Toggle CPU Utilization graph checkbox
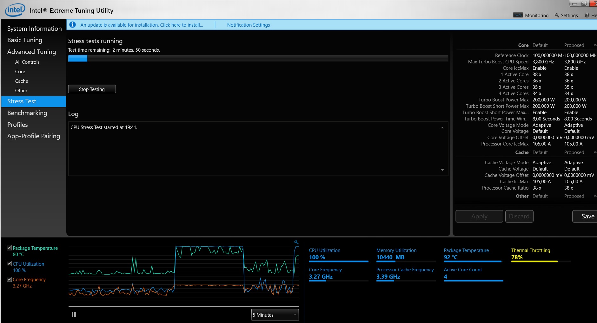Viewport: 597px width, 323px height. [x=9, y=264]
